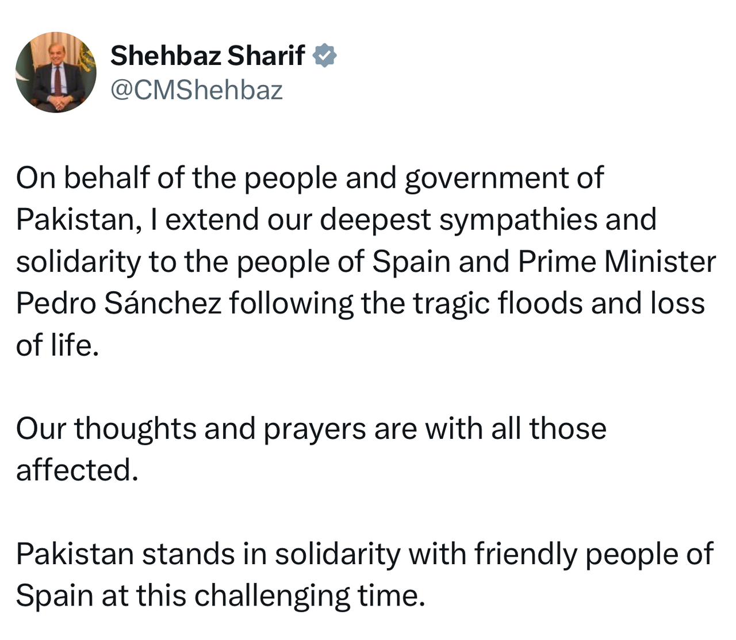Select the name "Pedro Sánchez" in the tweet
This screenshot has width=736, height=640.
[x=118, y=303]
